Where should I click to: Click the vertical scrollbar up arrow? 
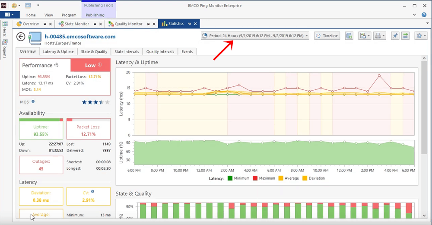pos(424,58)
